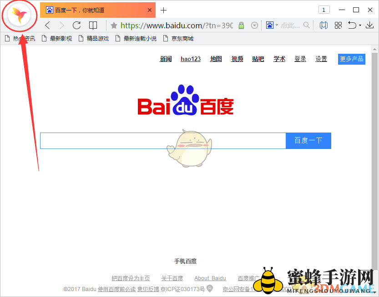Viewport: 379px width, 297px height.
Task: Focus the Baidu search text field
Action: [x=163, y=141]
